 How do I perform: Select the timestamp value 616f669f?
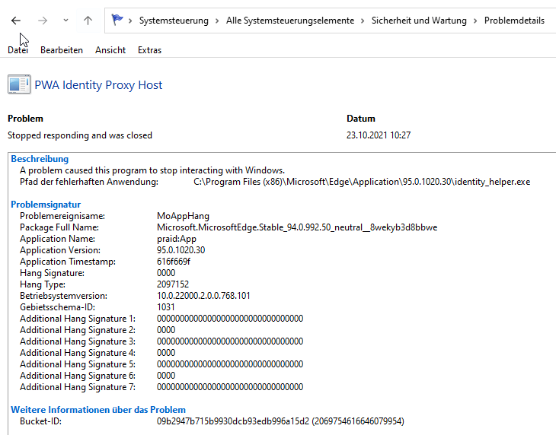(174, 262)
